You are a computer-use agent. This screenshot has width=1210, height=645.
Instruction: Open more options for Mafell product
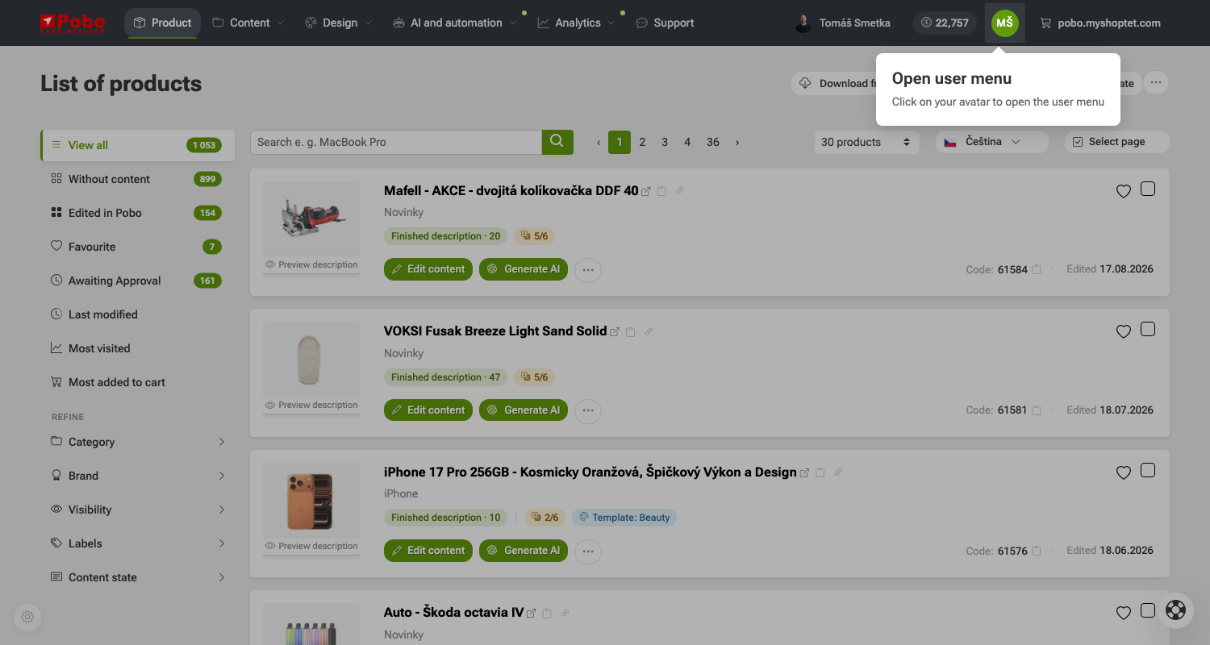pyautogui.click(x=588, y=270)
